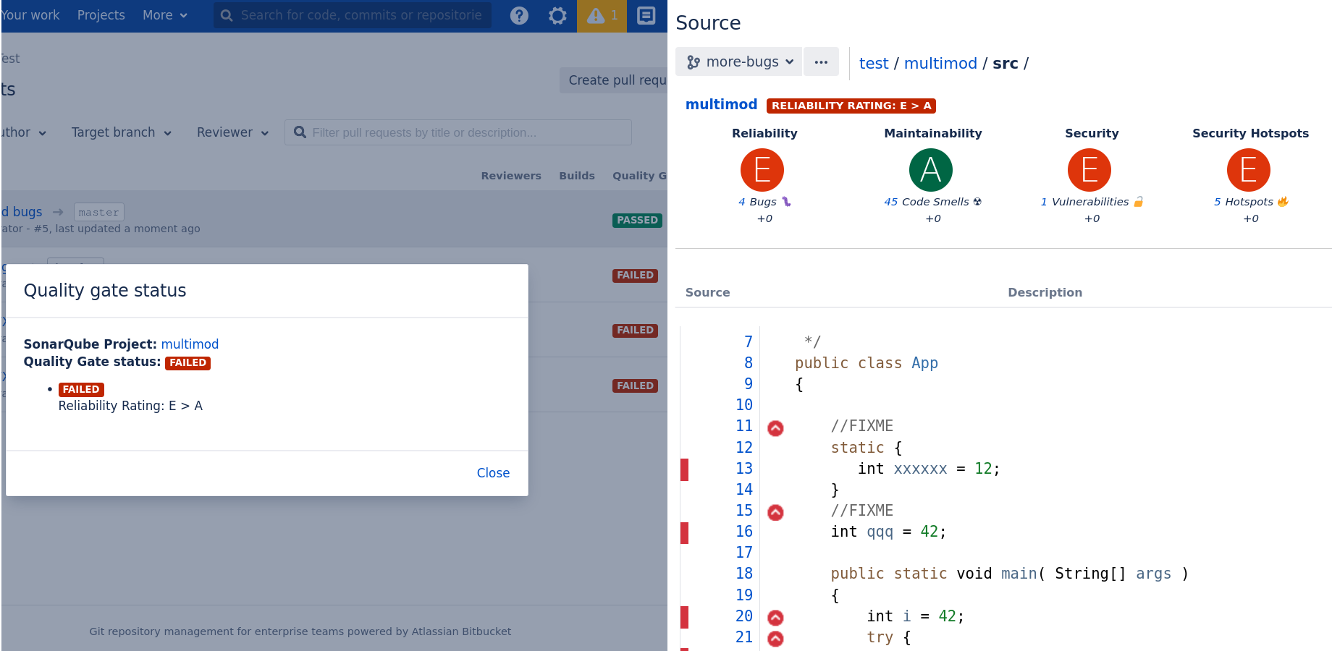
Task: Close the Quality gate status dialog
Action: [493, 473]
